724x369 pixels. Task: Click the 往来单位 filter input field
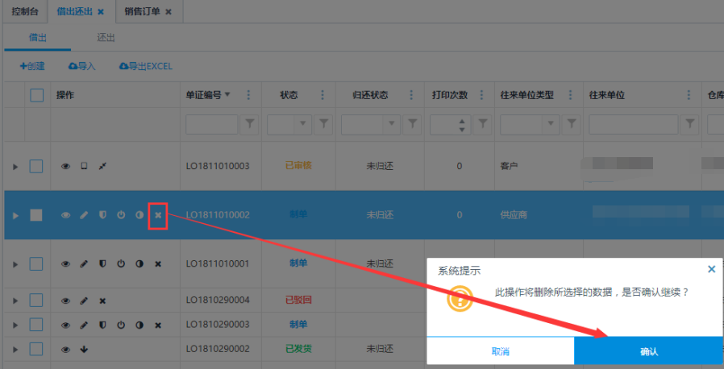633,124
